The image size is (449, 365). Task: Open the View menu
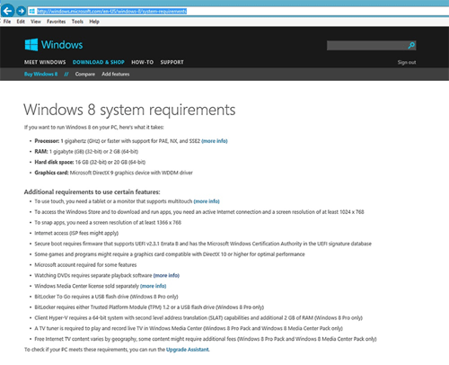coord(36,22)
